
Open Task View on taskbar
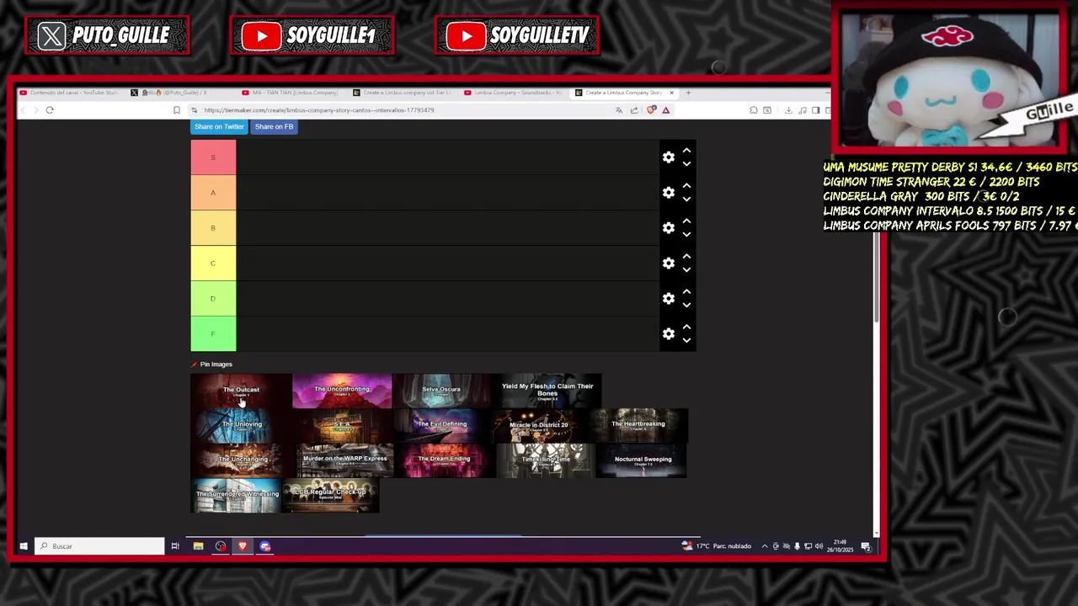pos(175,546)
